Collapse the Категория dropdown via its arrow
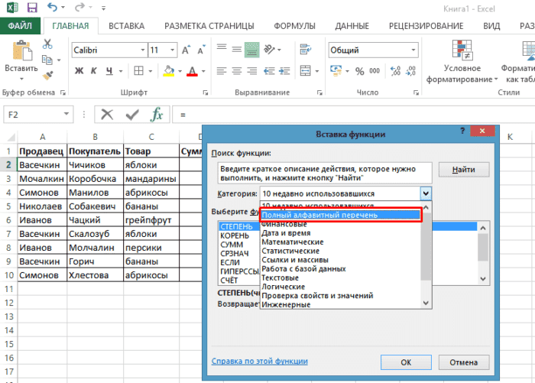This screenshot has height=383, width=535. coord(426,194)
